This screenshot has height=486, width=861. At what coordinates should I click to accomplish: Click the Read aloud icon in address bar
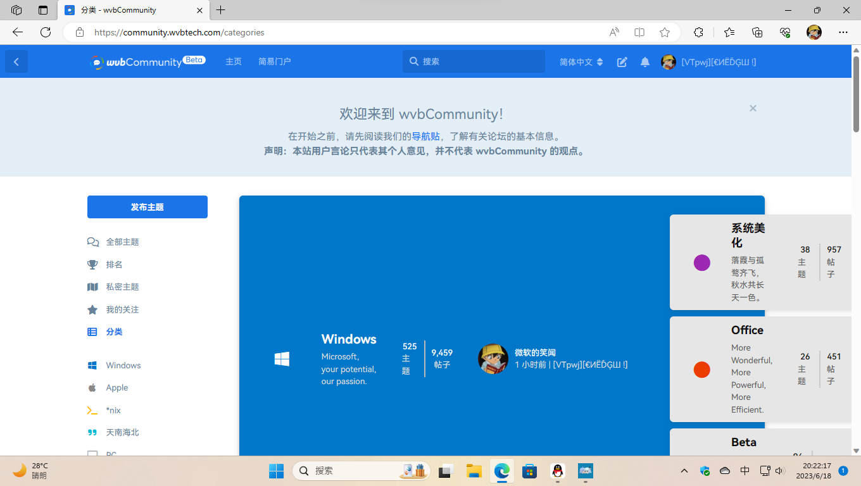click(614, 32)
